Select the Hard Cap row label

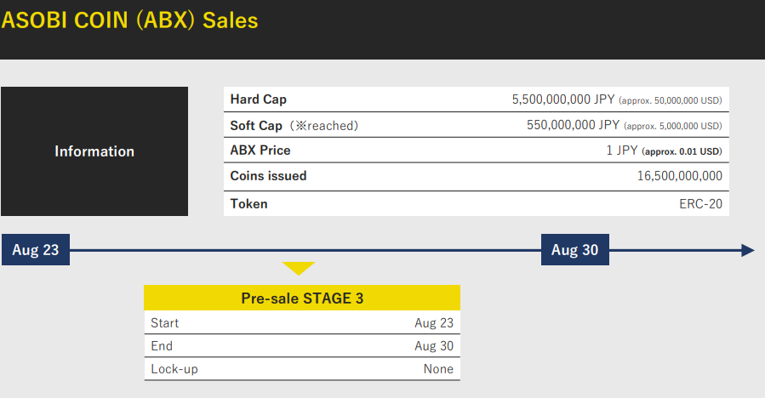coord(259,99)
